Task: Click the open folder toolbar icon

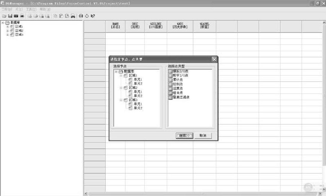Action: tap(4, 16)
